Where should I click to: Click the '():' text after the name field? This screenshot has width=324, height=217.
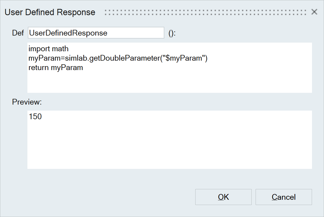(x=172, y=33)
